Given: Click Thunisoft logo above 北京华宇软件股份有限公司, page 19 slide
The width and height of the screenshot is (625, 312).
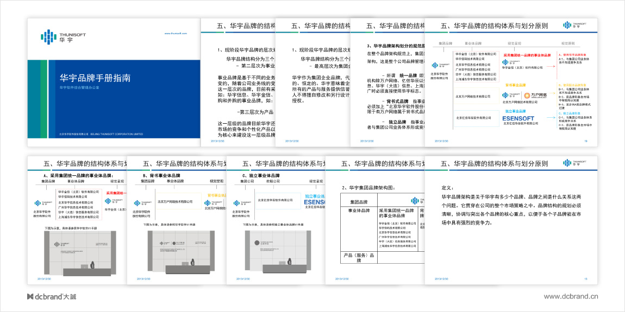Looking at the screenshot, I should pos(441,65).
